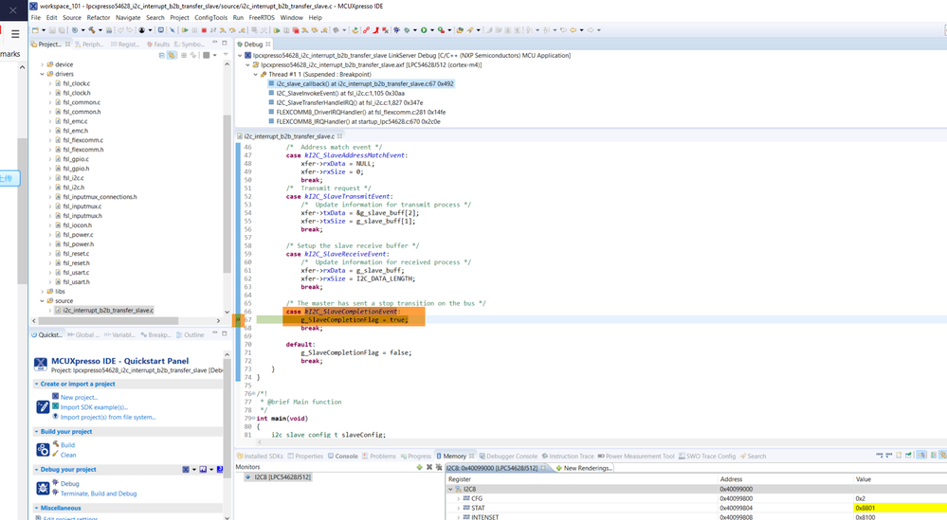This screenshot has height=520, width=947.
Task: Click the Debug bug icon in Quickstart panel
Action: click(x=55, y=483)
